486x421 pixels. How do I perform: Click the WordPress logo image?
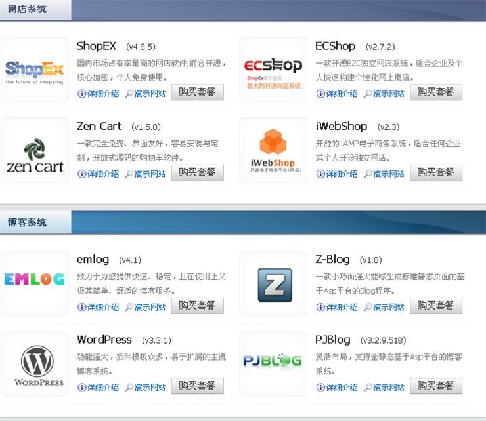35,364
